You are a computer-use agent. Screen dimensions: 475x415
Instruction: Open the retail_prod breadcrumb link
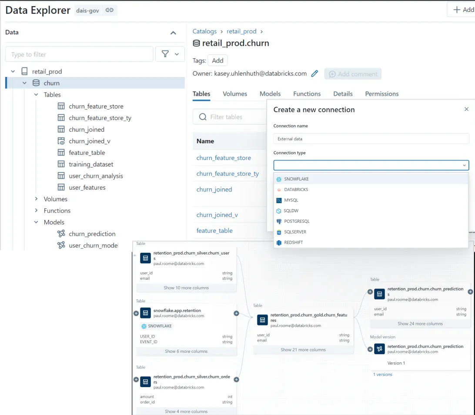(x=241, y=31)
